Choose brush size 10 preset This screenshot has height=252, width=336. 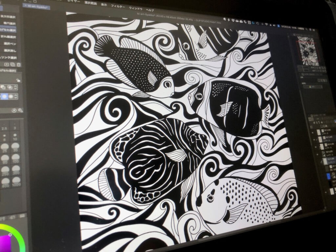(x=14, y=139)
